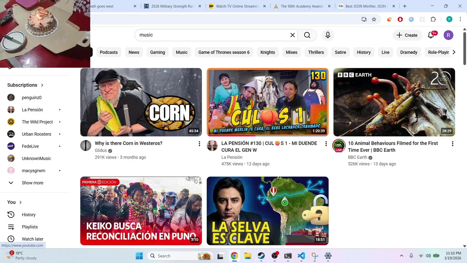Viewport: 467px width, 263px height.
Task: Open the La Selva es Clave thumbnail
Action: [x=267, y=211]
